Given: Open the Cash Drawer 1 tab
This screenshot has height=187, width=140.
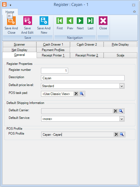Looking at the screenshot, I should click(x=53, y=45).
